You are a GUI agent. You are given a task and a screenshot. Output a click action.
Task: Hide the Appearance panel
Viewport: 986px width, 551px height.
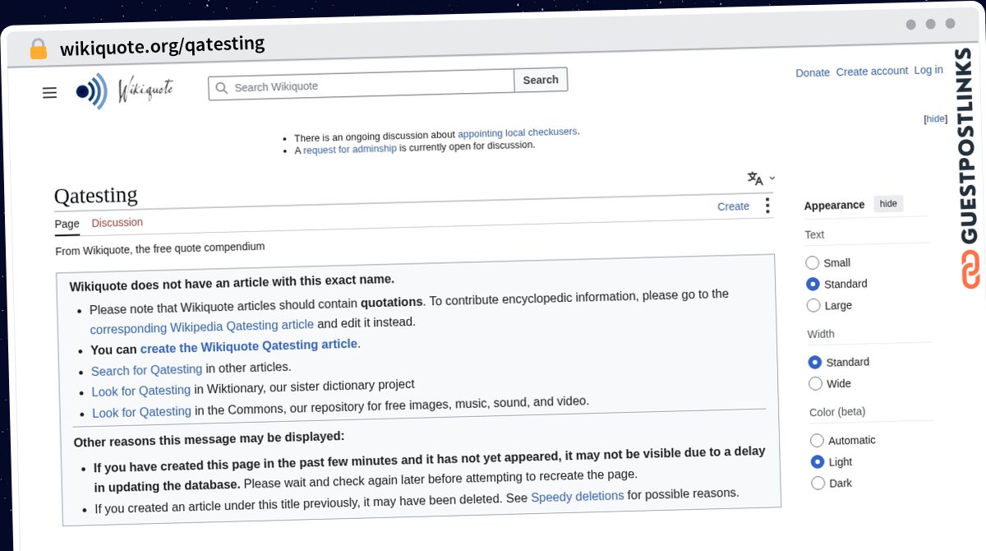pyautogui.click(x=888, y=204)
